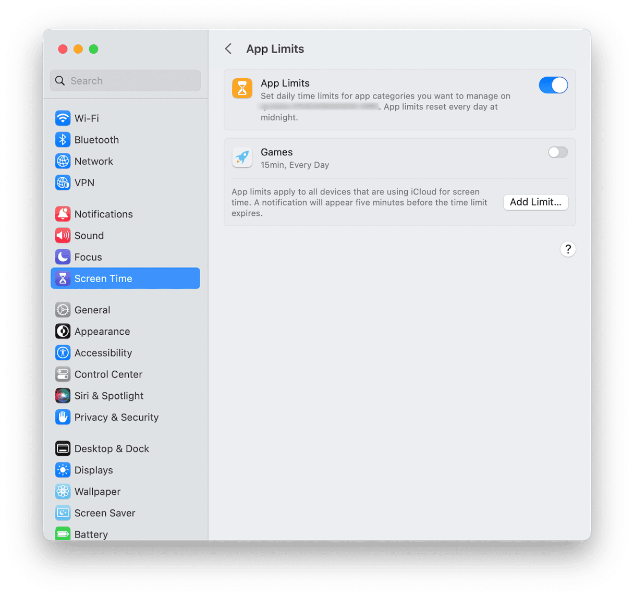Open Wi-Fi settings
634x597 pixels.
[125, 118]
